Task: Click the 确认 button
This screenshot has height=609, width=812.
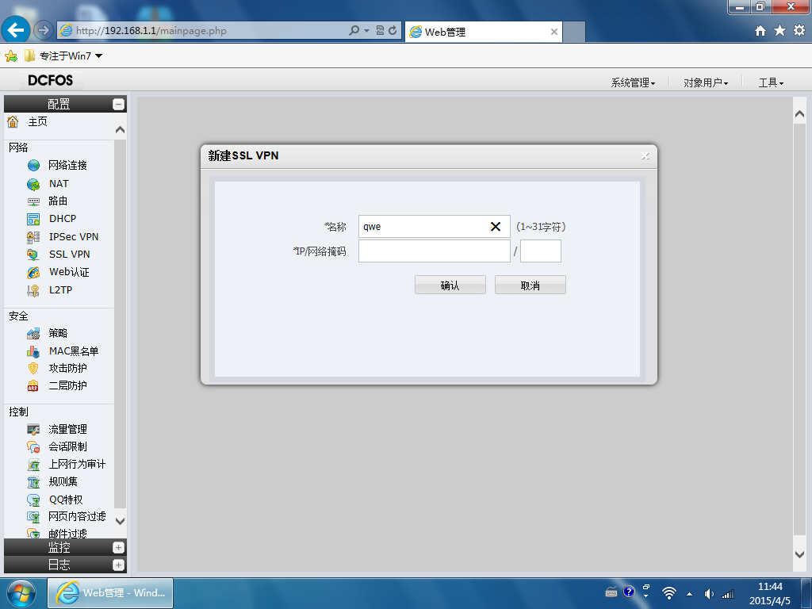Action: 450,285
